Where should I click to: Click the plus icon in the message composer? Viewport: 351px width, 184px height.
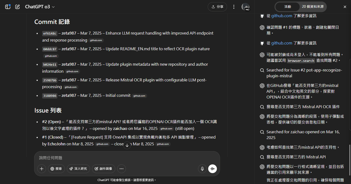(x=41, y=169)
